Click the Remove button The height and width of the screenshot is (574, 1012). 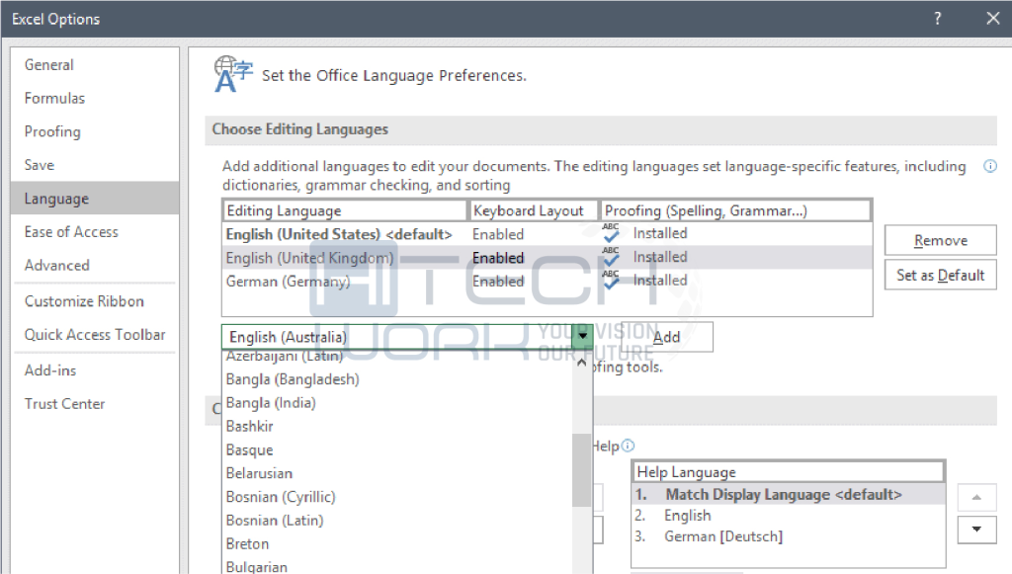(941, 240)
